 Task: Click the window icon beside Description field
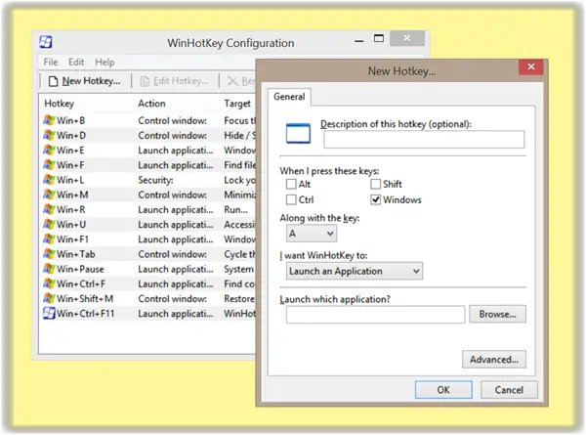(x=298, y=133)
